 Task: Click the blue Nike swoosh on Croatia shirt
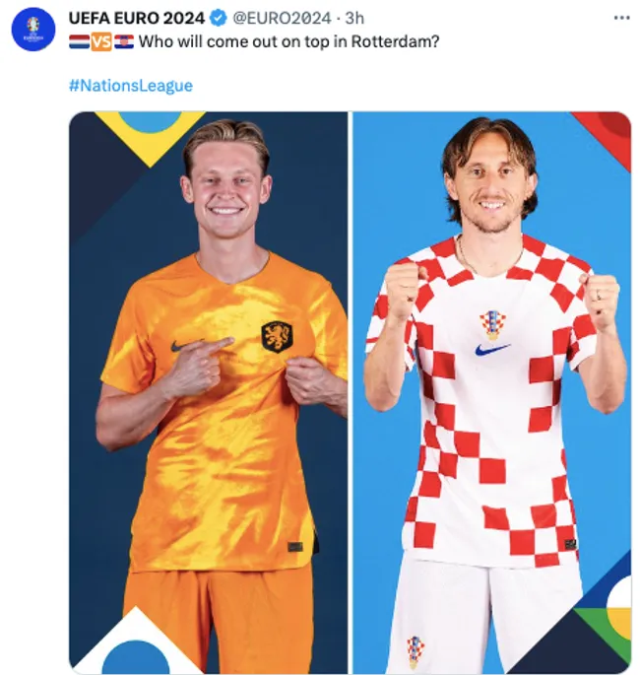(492, 349)
